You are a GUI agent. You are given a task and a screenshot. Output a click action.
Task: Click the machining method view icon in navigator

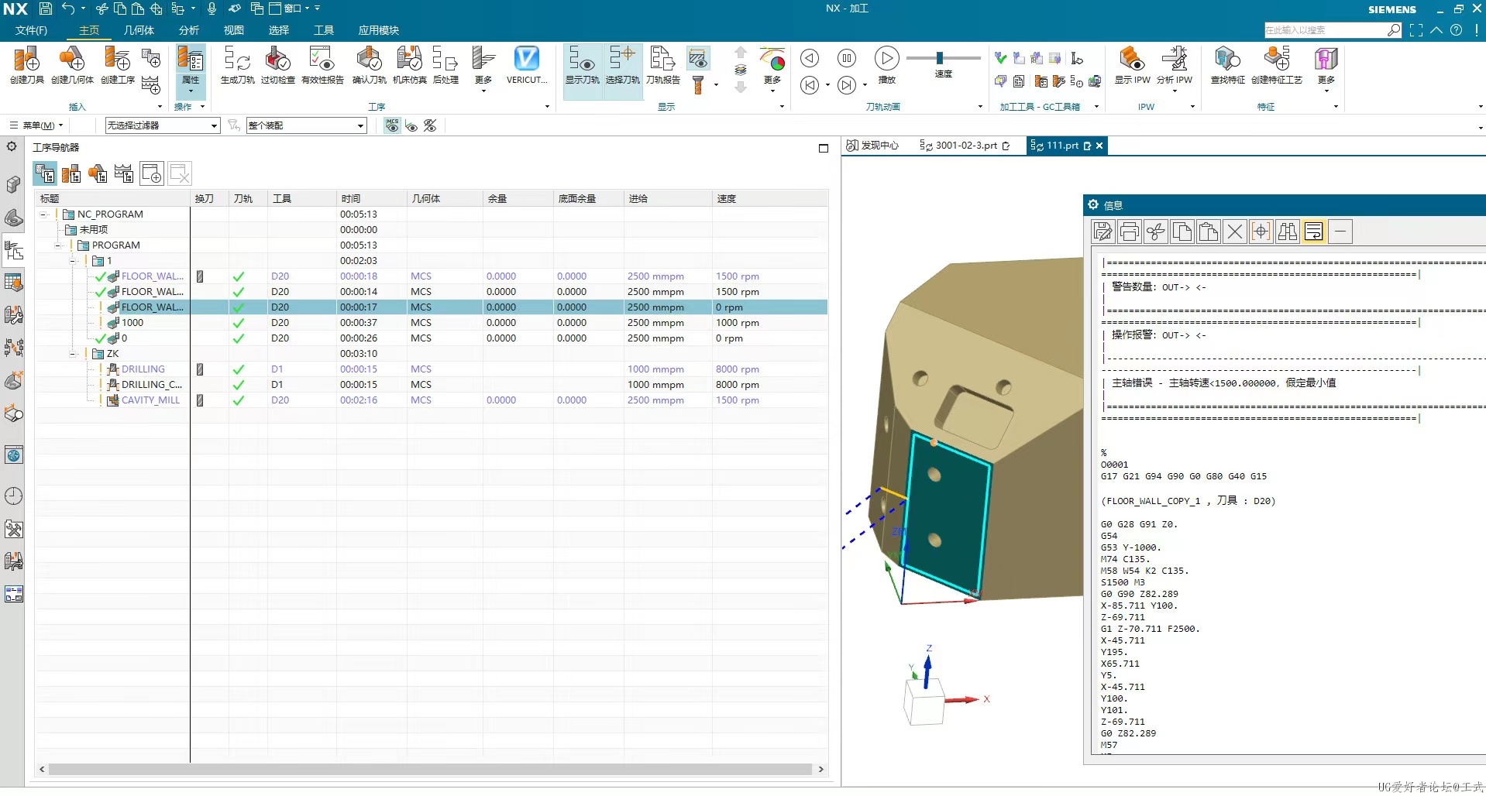tap(124, 173)
